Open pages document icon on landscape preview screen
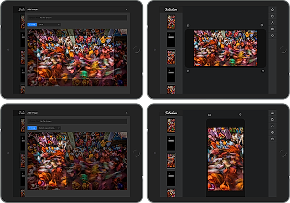 [x=272, y=16]
